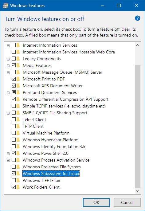Enable Windows Hypervisor Platform checkbox
The image size is (145, 211).
(x=14, y=139)
